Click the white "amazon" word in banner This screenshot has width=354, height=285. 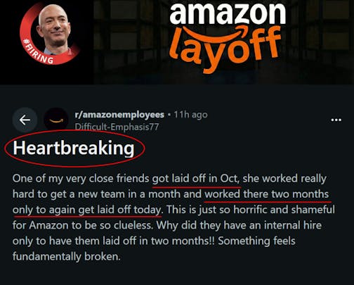pos(227,13)
